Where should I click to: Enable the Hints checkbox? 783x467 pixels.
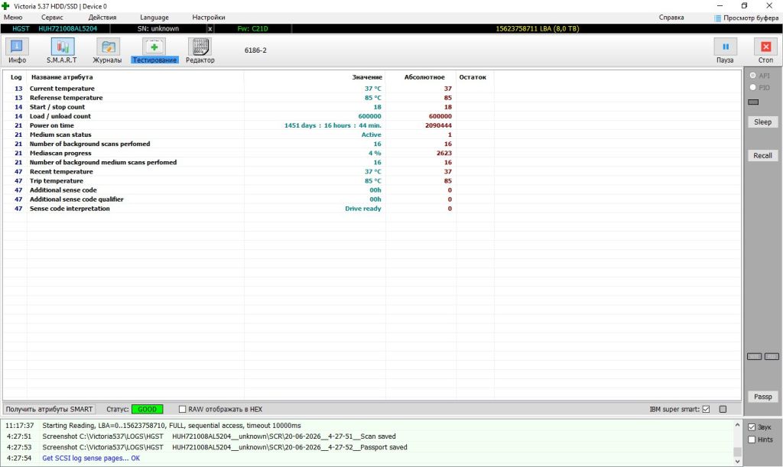(x=752, y=439)
